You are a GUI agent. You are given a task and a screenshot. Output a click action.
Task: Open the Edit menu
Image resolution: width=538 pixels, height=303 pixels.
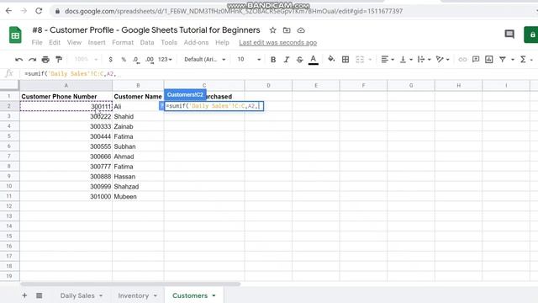coord(55,43)
